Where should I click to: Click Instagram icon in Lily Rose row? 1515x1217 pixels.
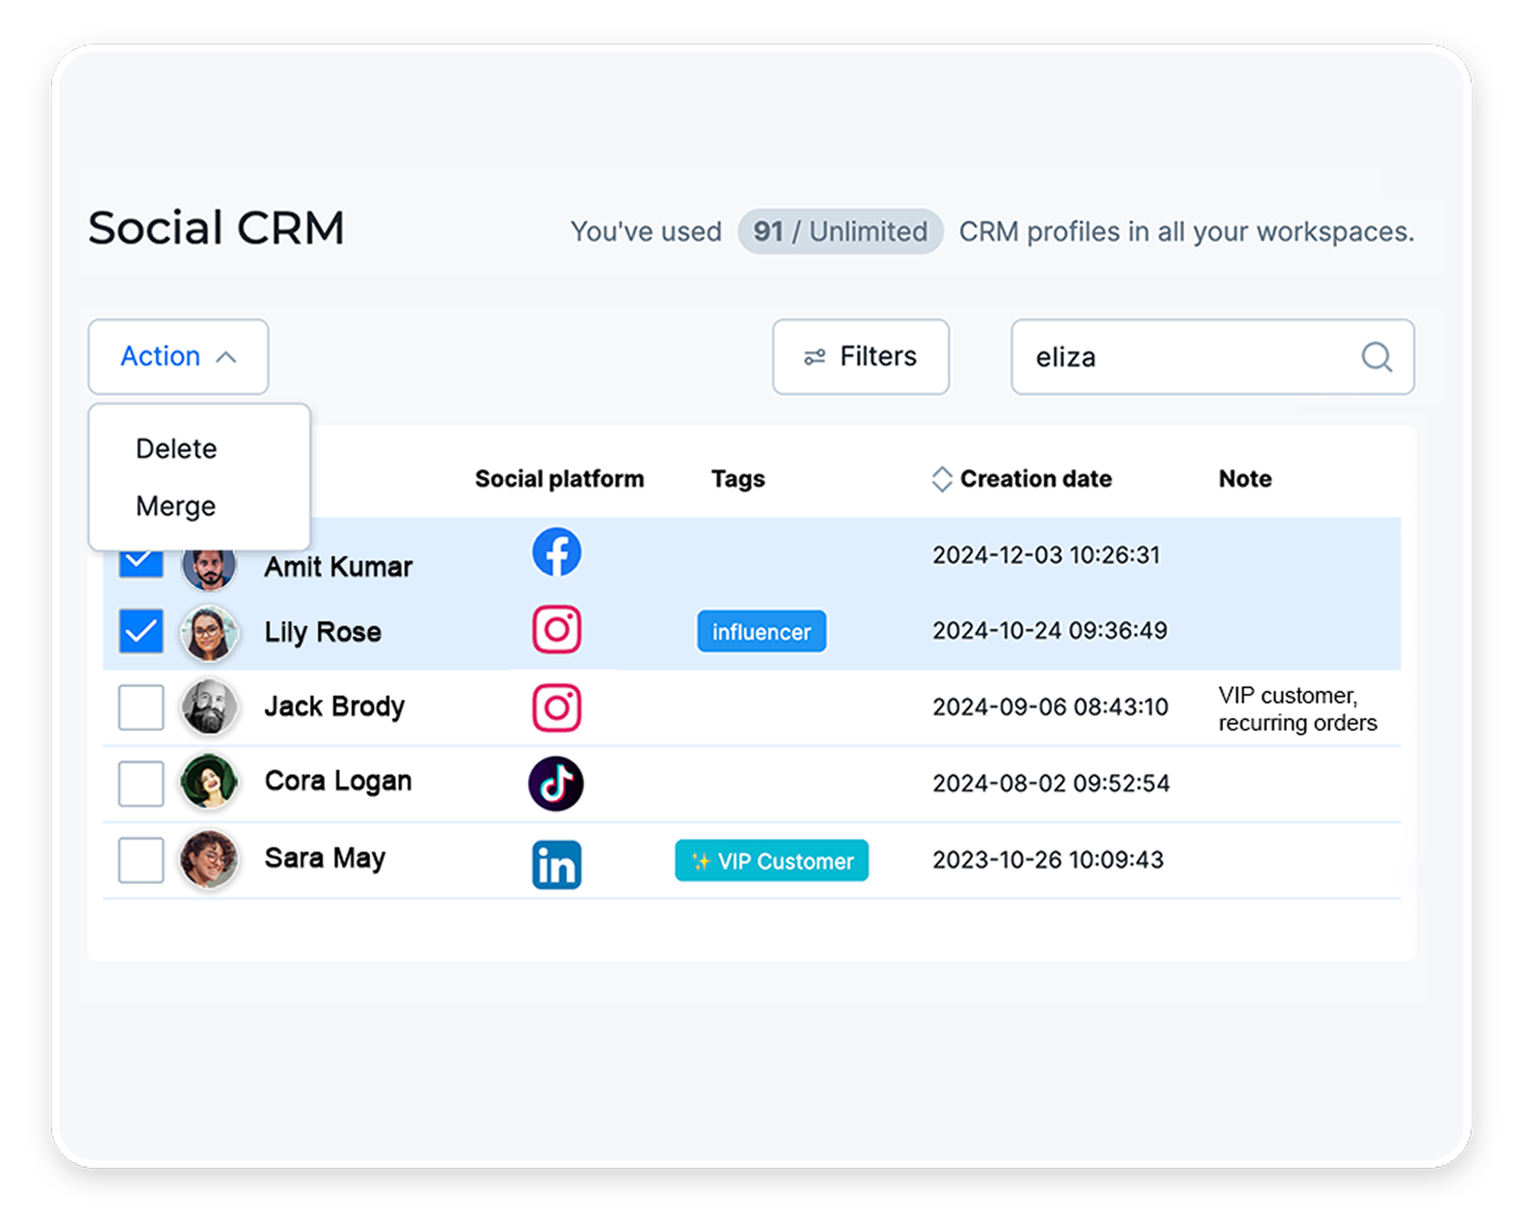point(556,630)
